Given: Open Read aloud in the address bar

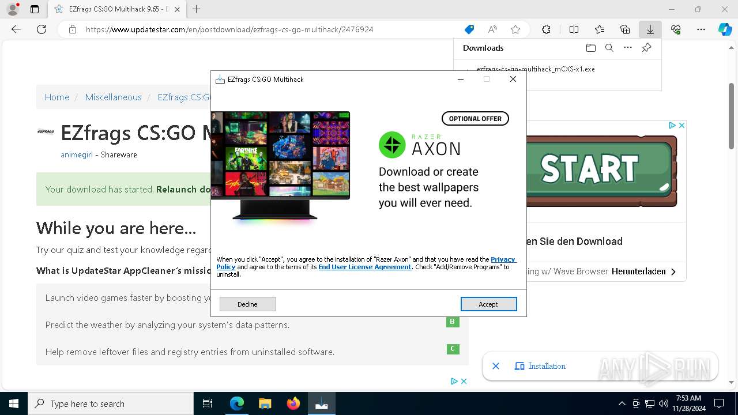Looking at the screenshot, I should 492,29.
